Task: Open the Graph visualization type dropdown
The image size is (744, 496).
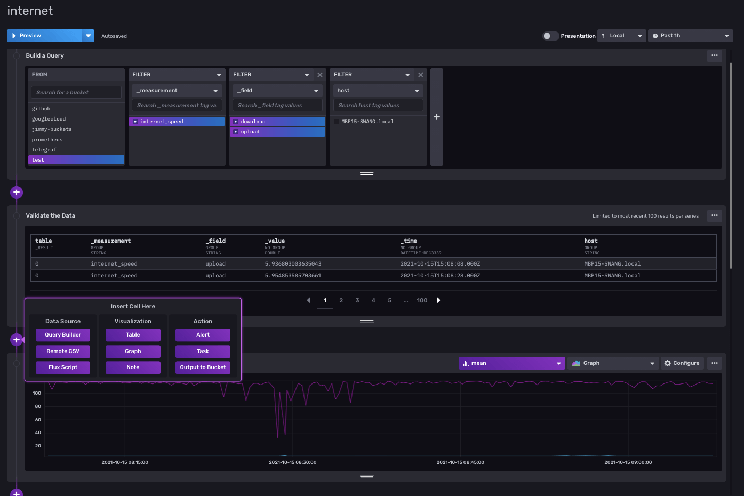Action: (x=612, y=363)
